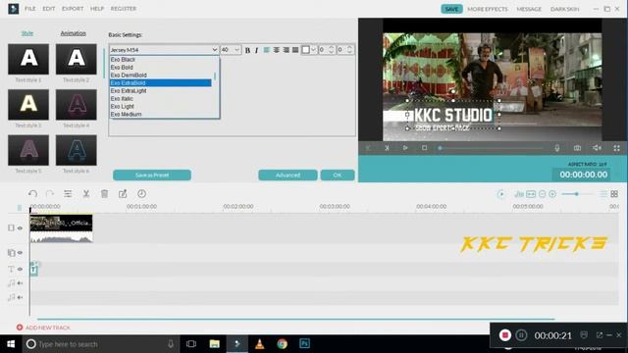Open the HELP menu

(97, 9)
